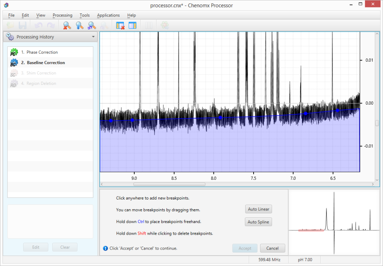This screenshot has height=266, width=383.
Task: Click the right arrow of the horizontal scrollbar
Action: (x=373, y=184)
